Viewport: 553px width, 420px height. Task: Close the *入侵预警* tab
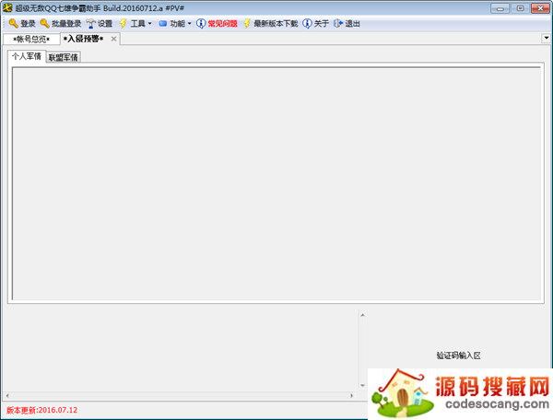113,39
